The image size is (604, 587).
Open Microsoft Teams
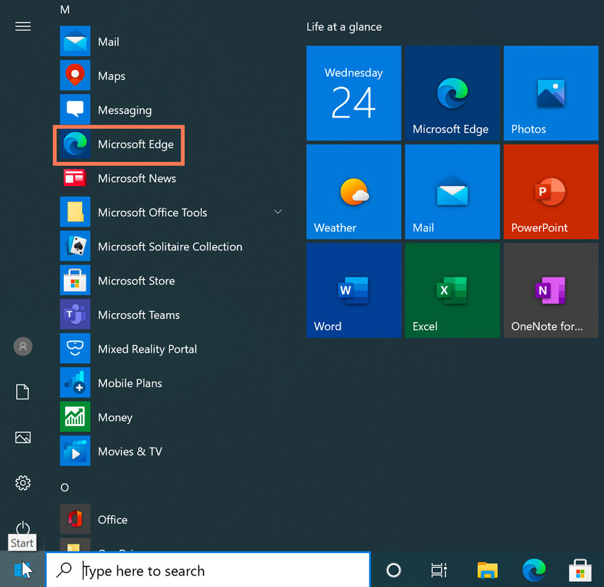click(x=139, y=314)
